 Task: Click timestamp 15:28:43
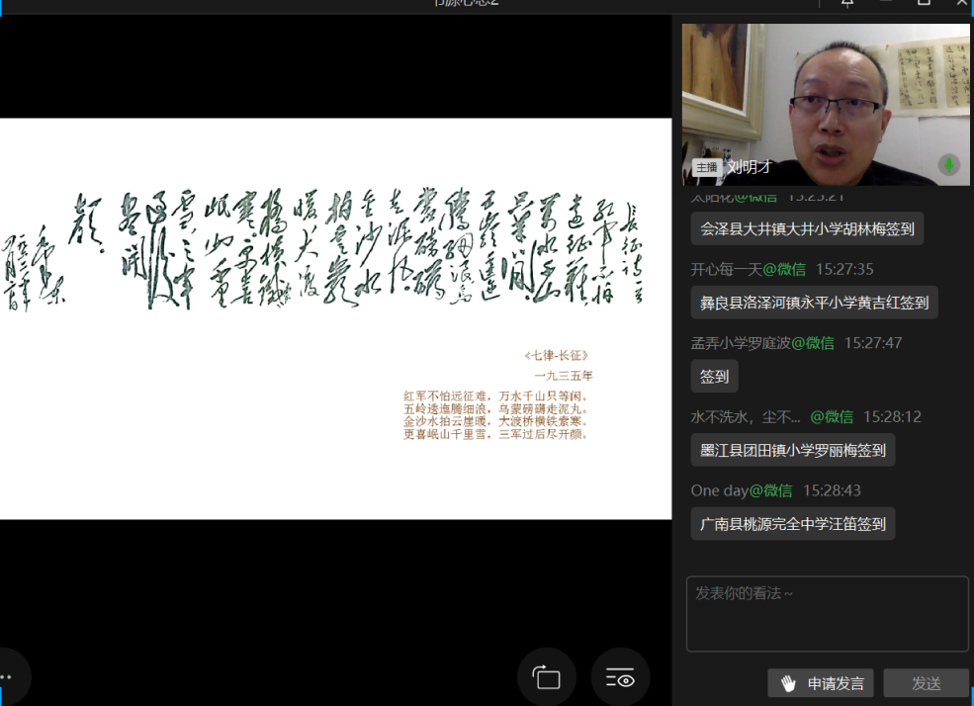point(832,490)
